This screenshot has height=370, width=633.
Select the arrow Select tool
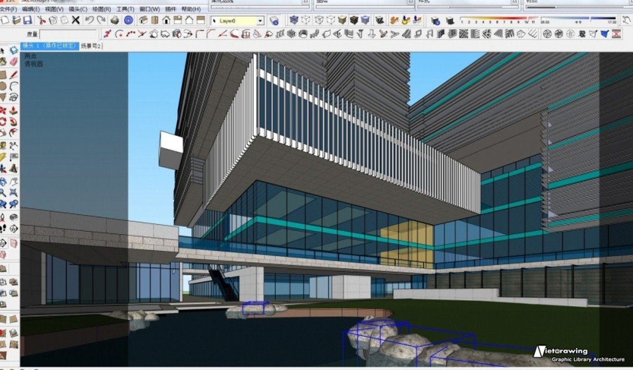(3, 51)
